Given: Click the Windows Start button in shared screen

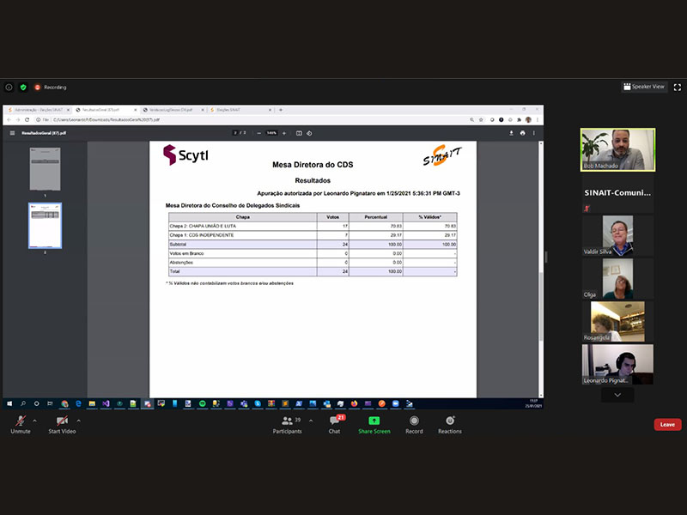Looking at the screenshot, I should point(9,403).
